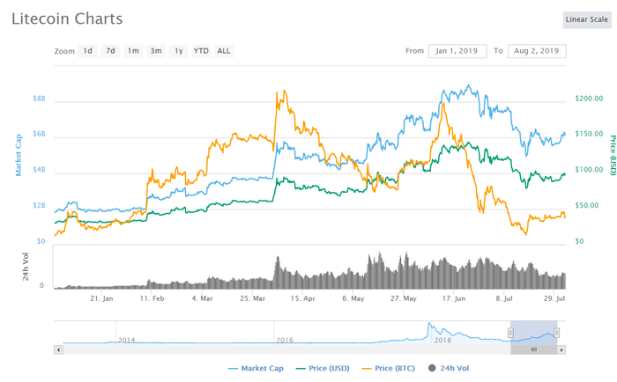Toggle Price (BTC) series in legend
Screen dimensions: 617x382
[x=389, y=368]
